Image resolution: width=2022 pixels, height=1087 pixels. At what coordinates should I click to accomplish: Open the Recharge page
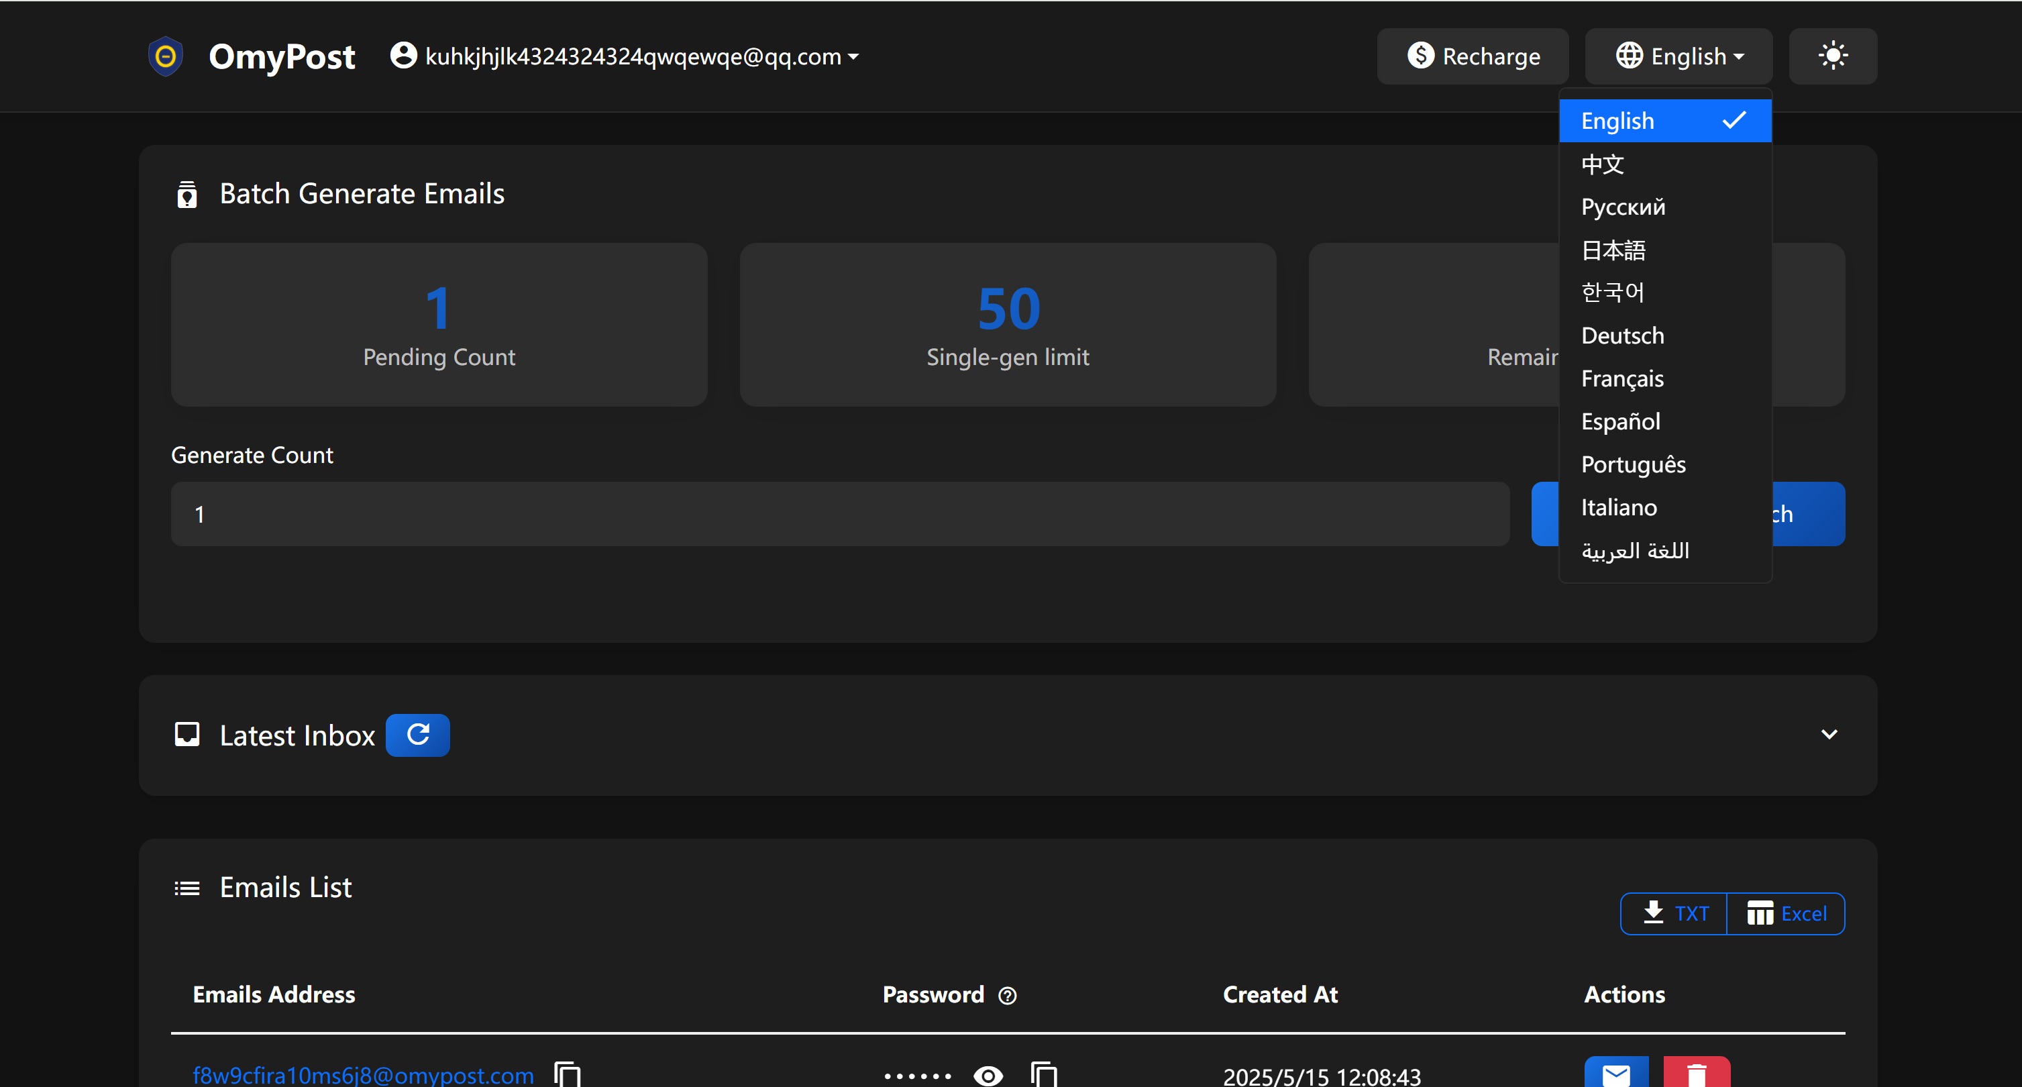coord(1473,56)
